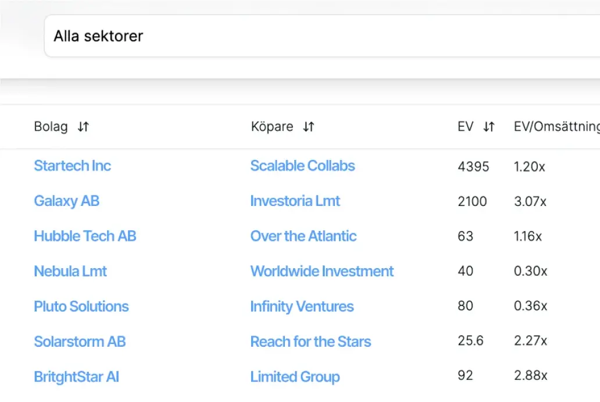Select the Infinity Ventures buyer link
600x402 pixels.
tap(302, 307)
